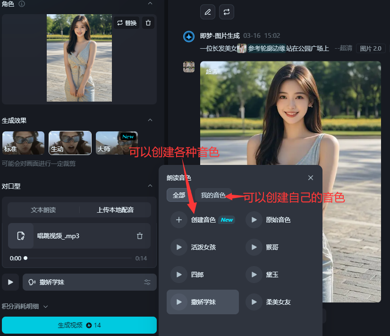
Task: Choose the 大师 generation effect
Action: tap(117, 143)
